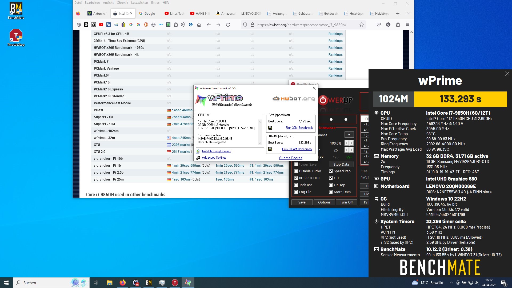Uncheck BD PROCHOT in ThrottleStop
Viewport: 512px width, 288px height.
click(x=296, y=178)
